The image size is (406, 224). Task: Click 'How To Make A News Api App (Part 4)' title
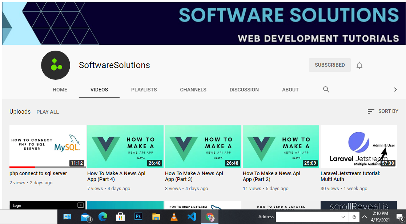pos(116,176)
